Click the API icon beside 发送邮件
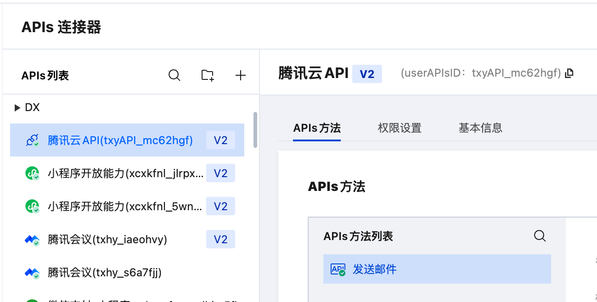The image size is (597, 302). tap(338, 269)
